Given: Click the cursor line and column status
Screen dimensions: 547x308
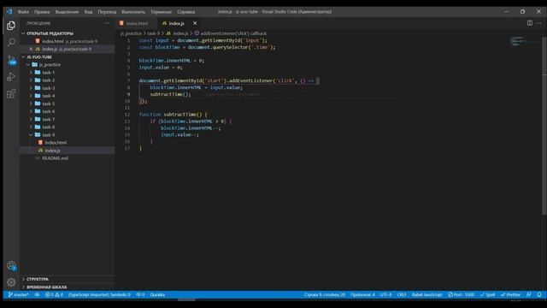Looking at the screenshot, I should pos(325,294).
